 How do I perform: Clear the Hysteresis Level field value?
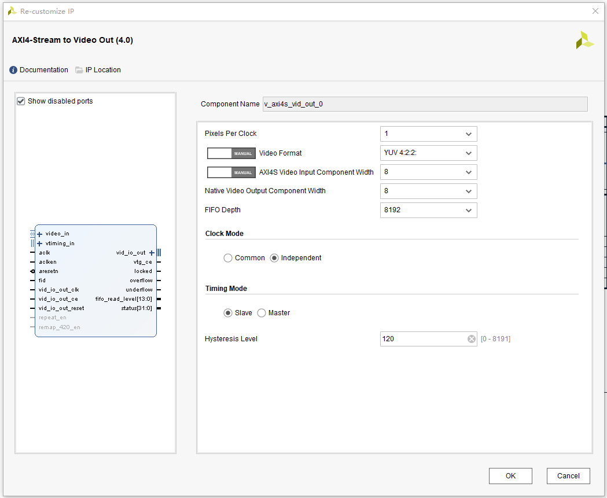(x=472, y=338)
